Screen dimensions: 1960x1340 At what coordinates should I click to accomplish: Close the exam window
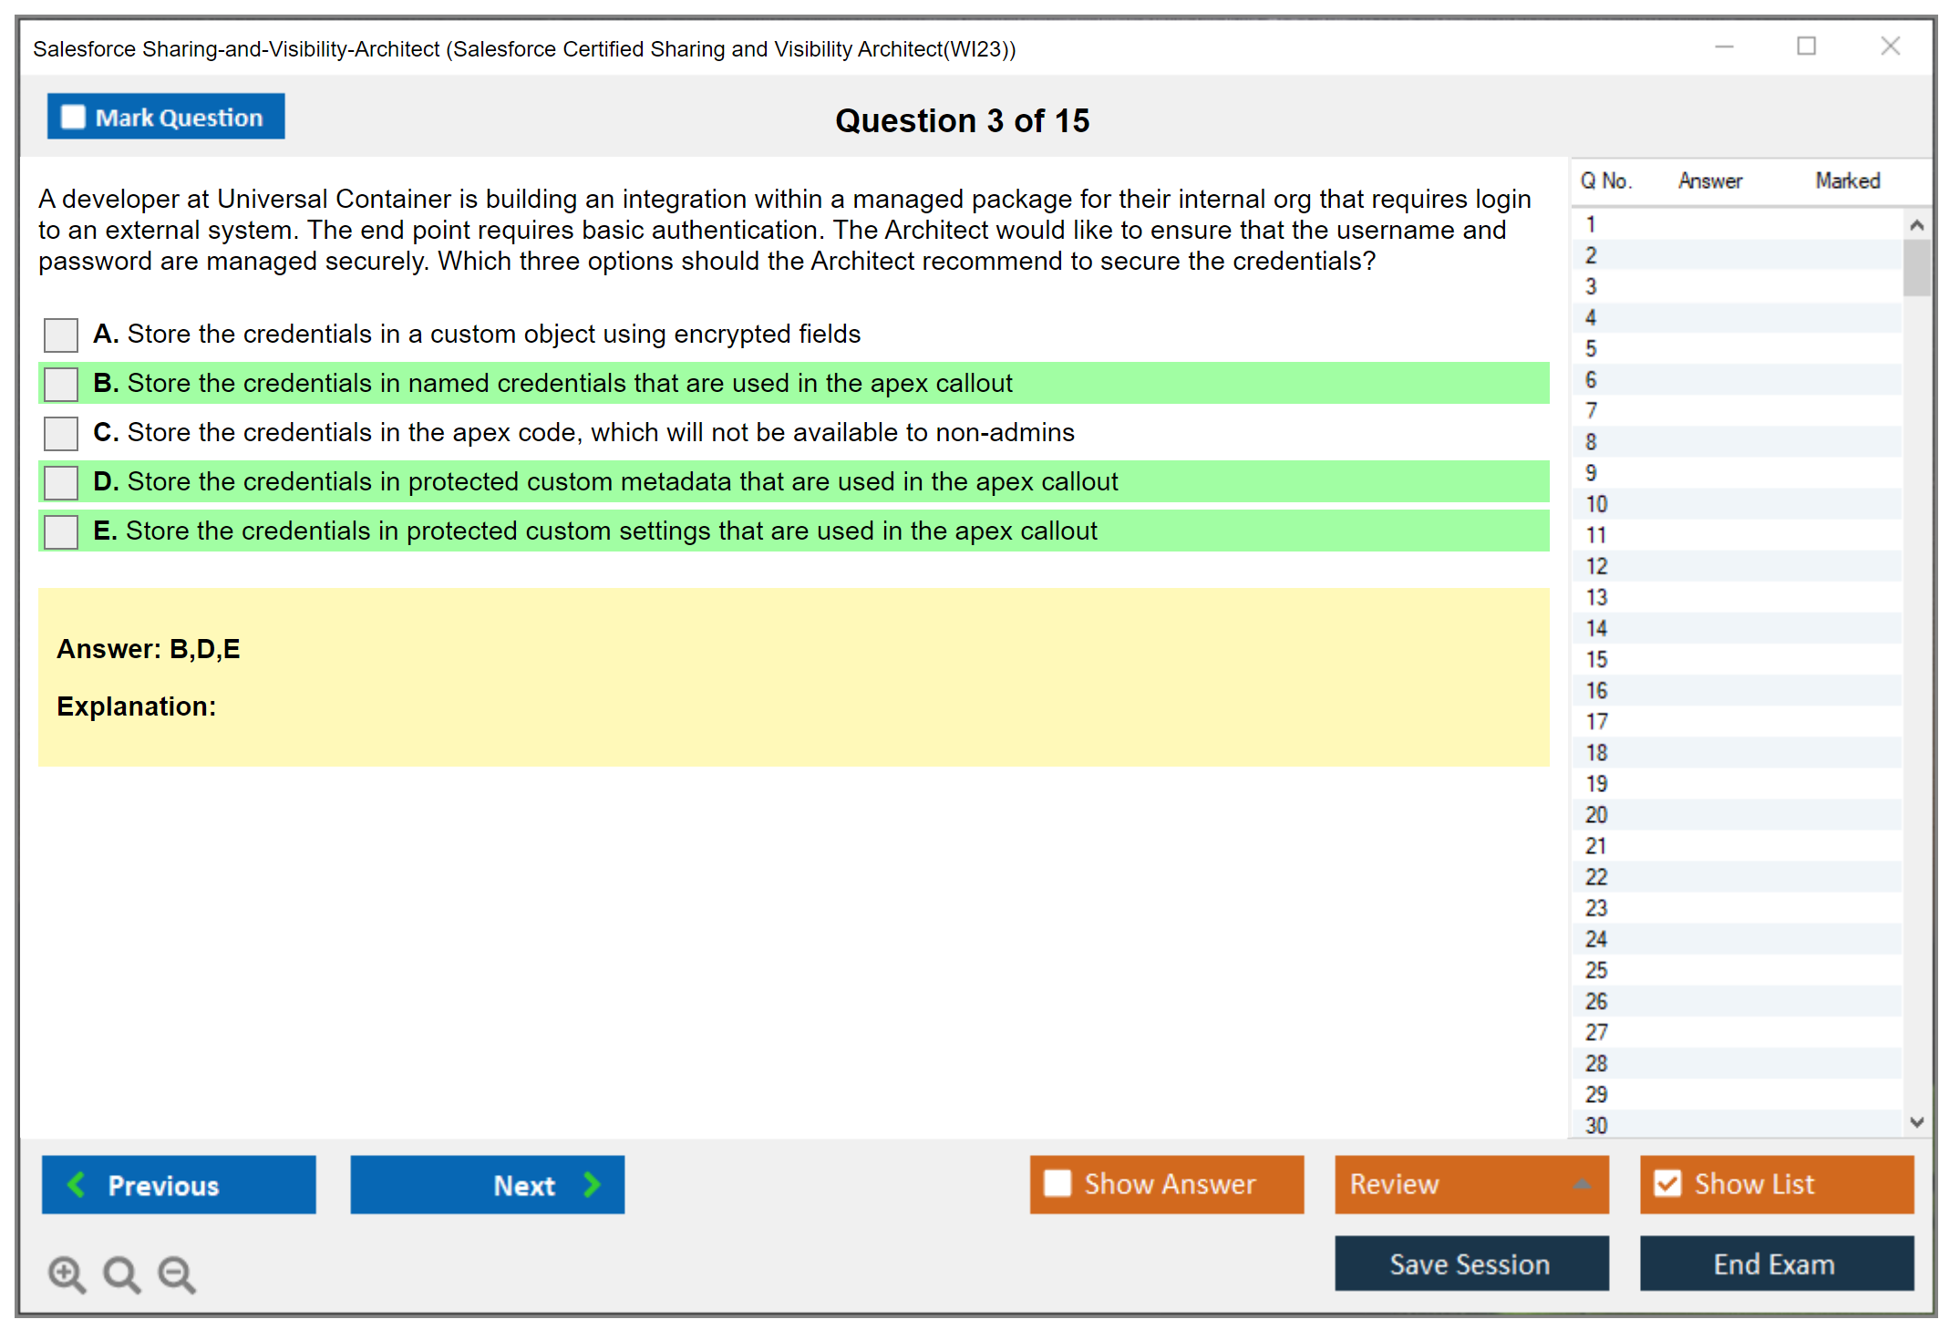(1890, 46)
